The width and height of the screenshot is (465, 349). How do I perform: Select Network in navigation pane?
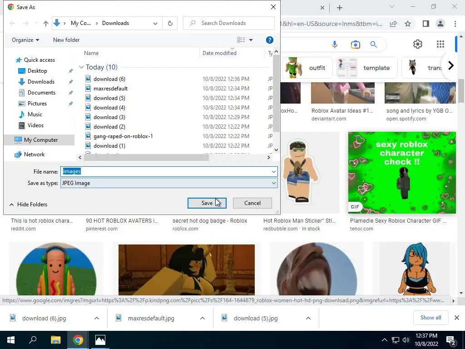pos(34,155)
